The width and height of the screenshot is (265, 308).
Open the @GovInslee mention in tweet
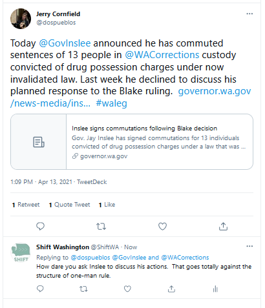click(65, 43)
